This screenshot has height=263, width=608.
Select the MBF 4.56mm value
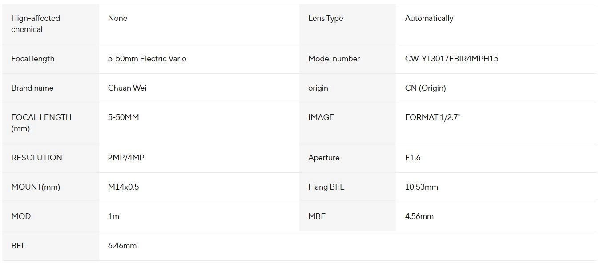click(x=419, y=216)
